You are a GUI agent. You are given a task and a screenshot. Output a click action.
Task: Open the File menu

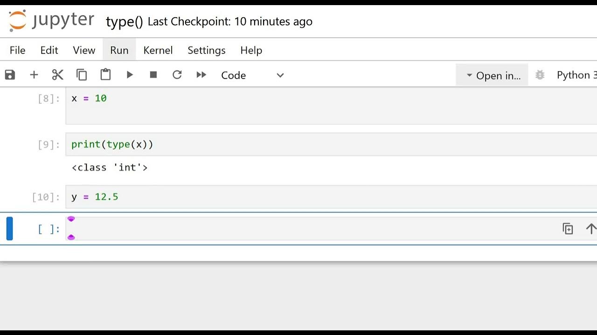click(x=18, y=50)
